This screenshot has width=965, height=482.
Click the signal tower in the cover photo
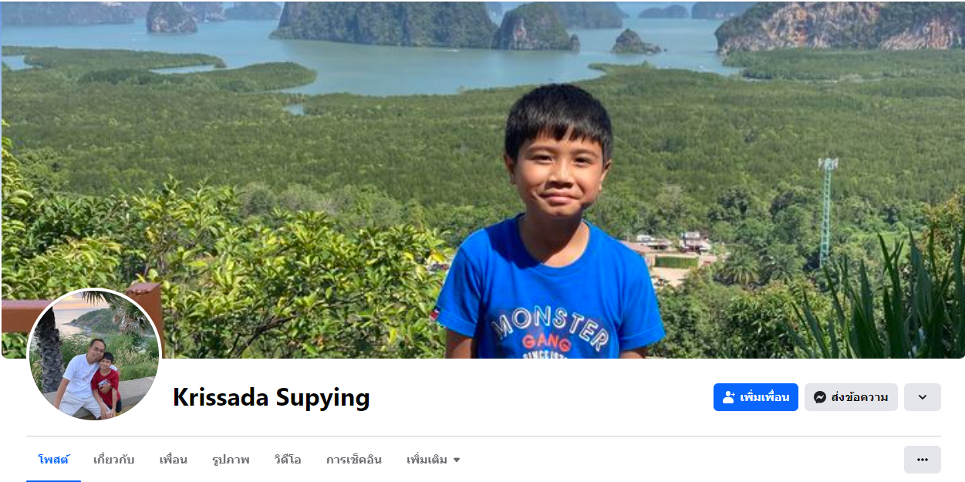828,210
